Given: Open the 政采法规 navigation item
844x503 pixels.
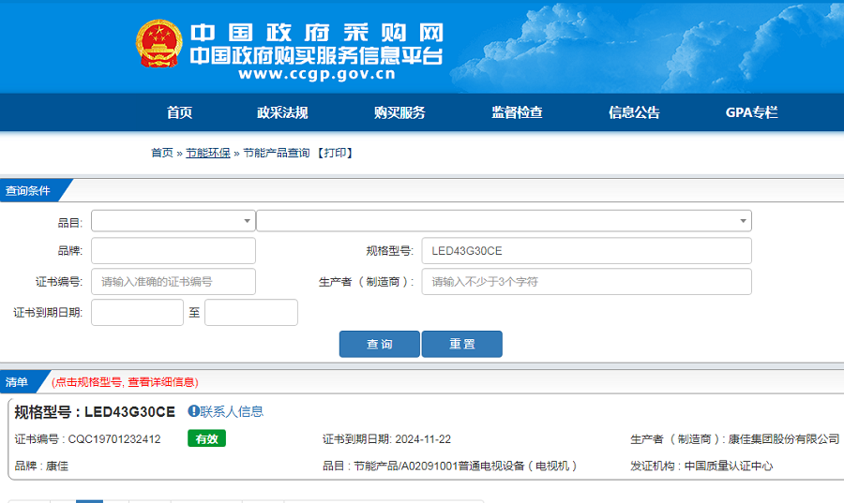Looking at the screenshot, I should (282, 112).
